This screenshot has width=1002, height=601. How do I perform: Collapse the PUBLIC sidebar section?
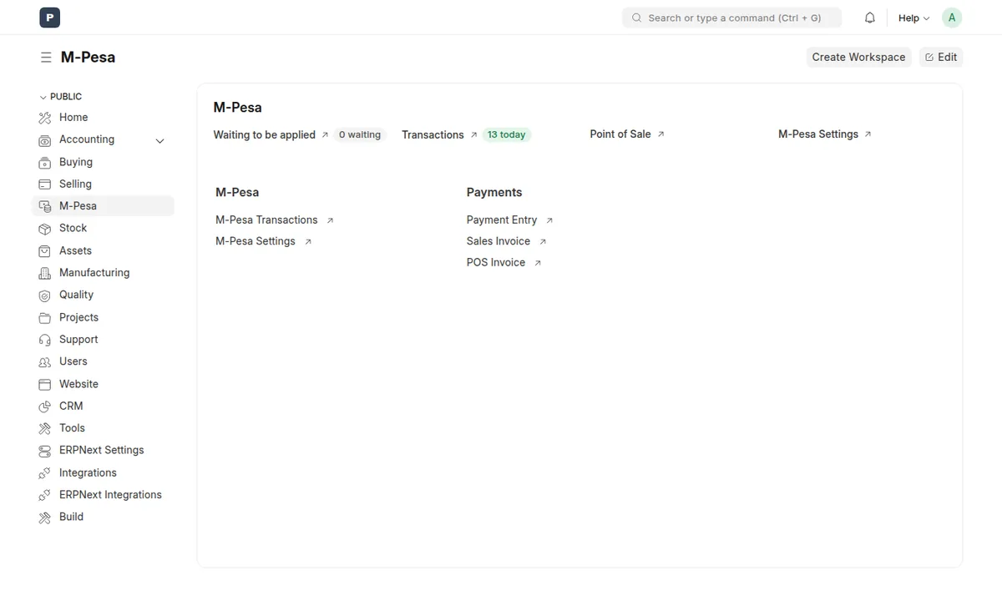60,97
